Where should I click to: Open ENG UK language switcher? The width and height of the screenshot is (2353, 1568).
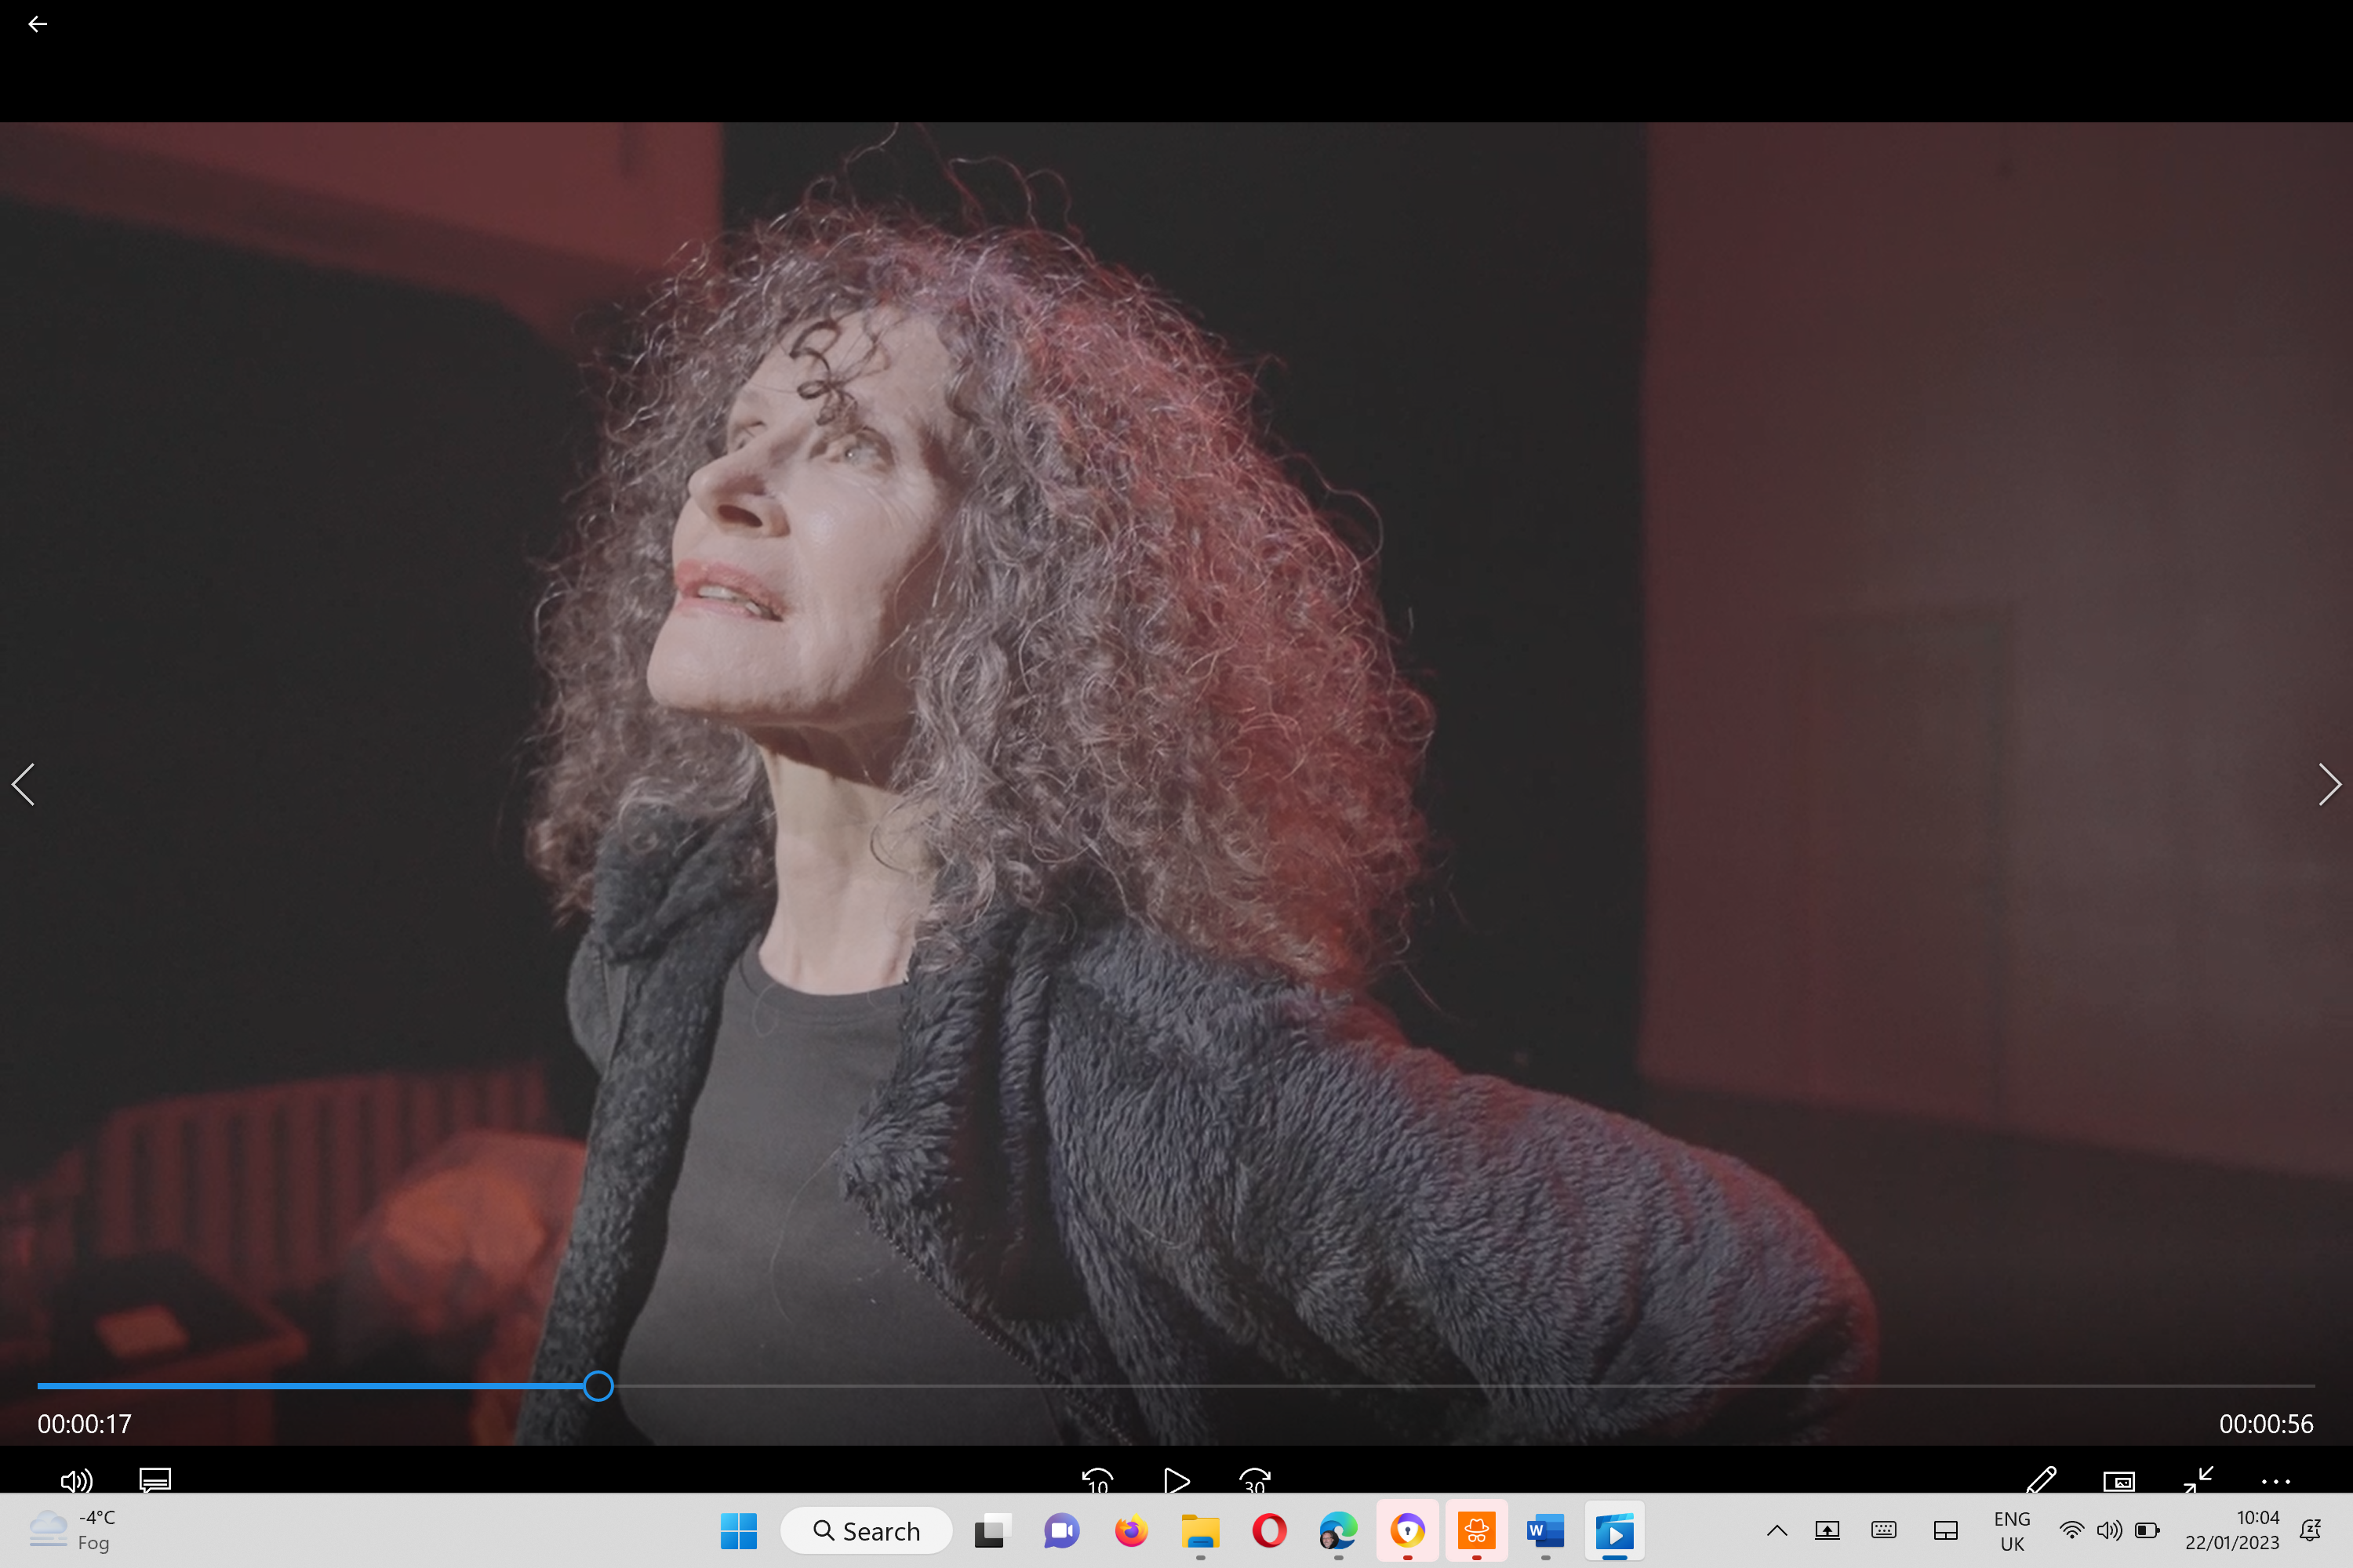tap(2012, 1531)
